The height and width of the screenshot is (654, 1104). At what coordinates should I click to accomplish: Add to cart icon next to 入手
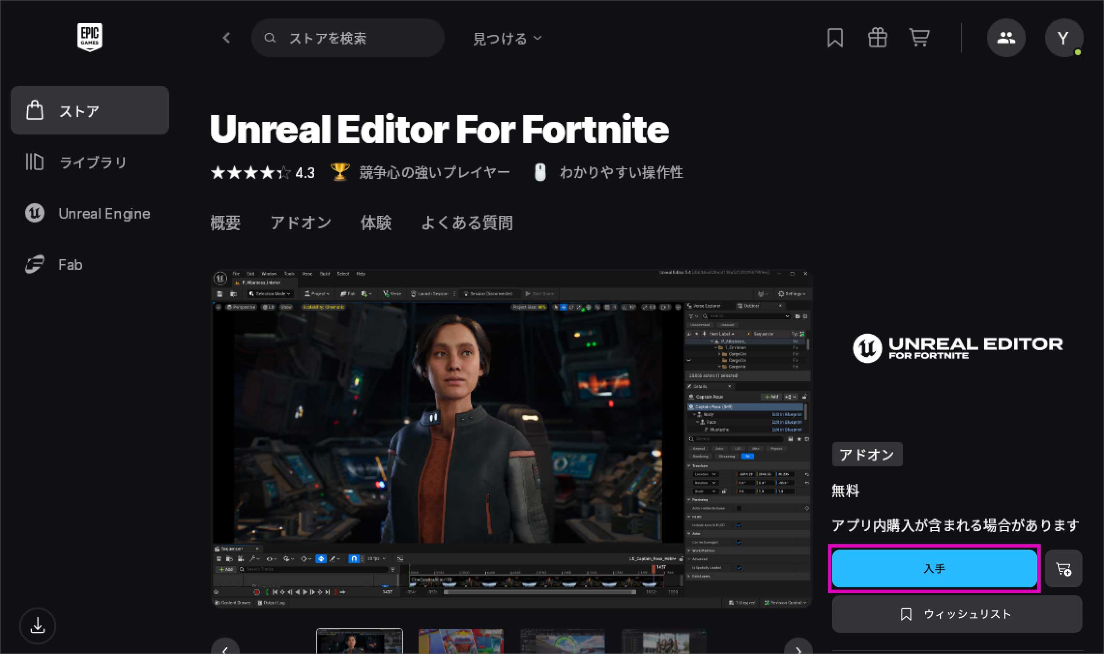(x=1063, y=569)
